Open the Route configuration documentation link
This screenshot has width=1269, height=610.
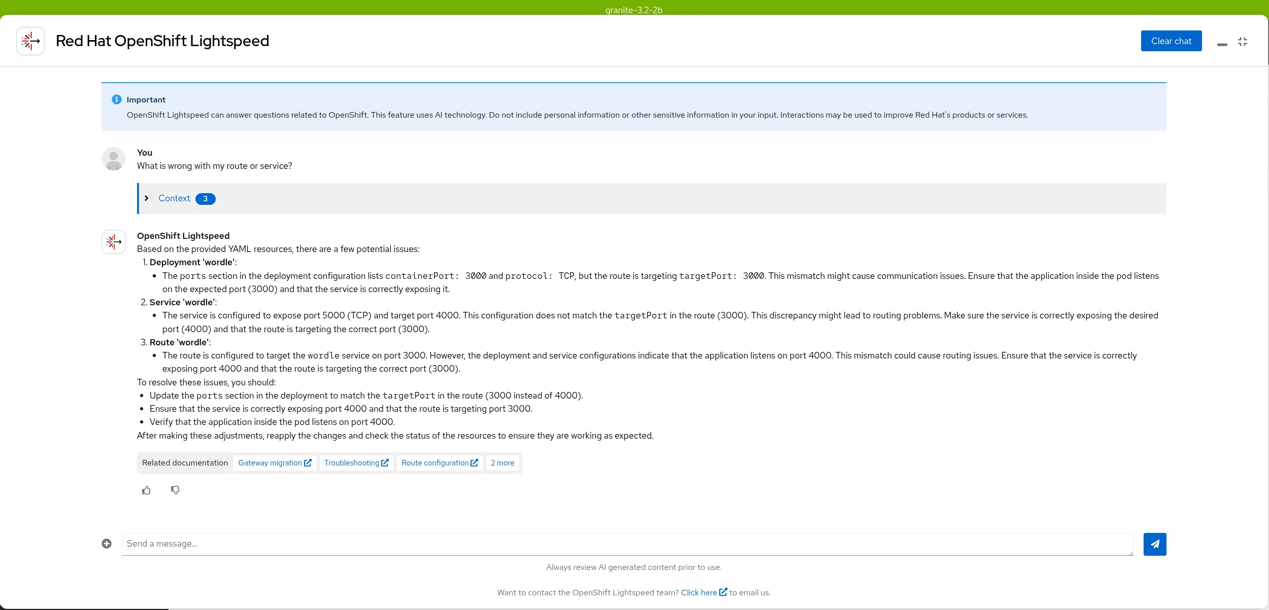point(440,463)
